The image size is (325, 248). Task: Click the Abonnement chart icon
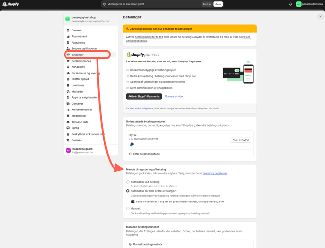68,36
